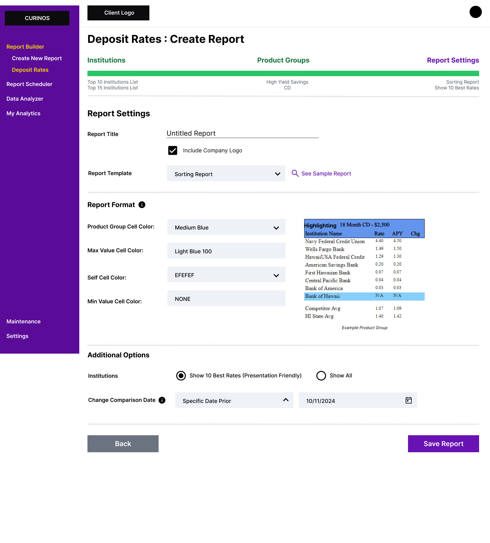
Task: Collapse the Specific Date Prior dropdown
Action: [234, 400]
